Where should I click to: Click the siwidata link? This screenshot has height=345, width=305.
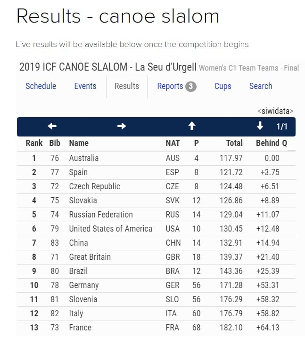(275, 111)
